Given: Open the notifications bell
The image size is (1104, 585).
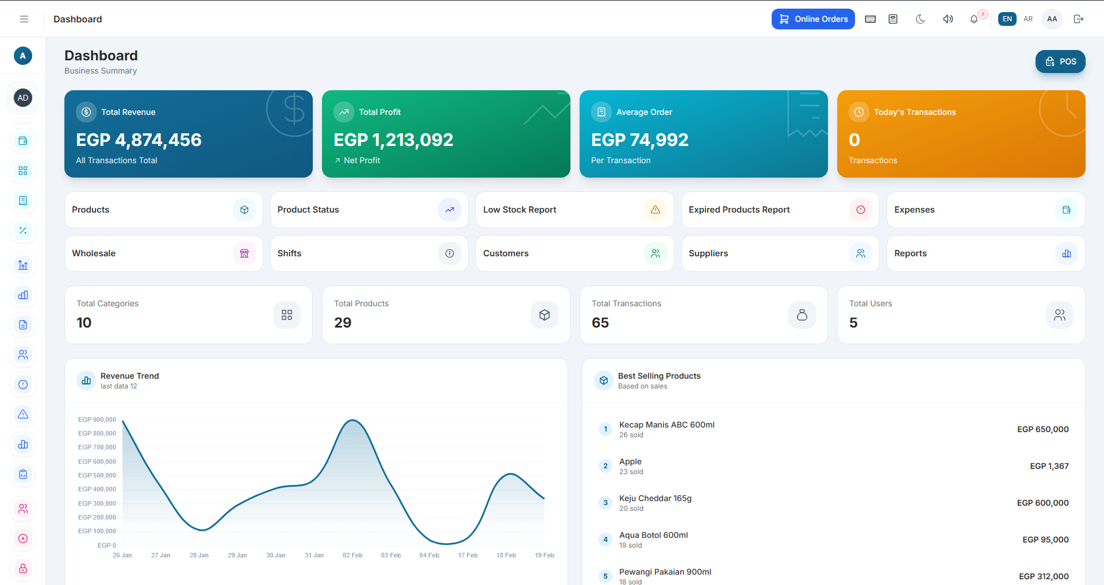Looking at the screenshot, I should (x=974, y=19).
